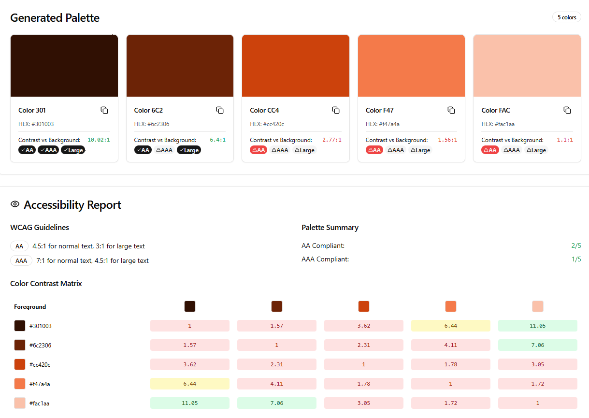This screenshot has width=589, height=418.
Task: Click the eye icon beside Accessibility Report
Action: pos(15,204)
